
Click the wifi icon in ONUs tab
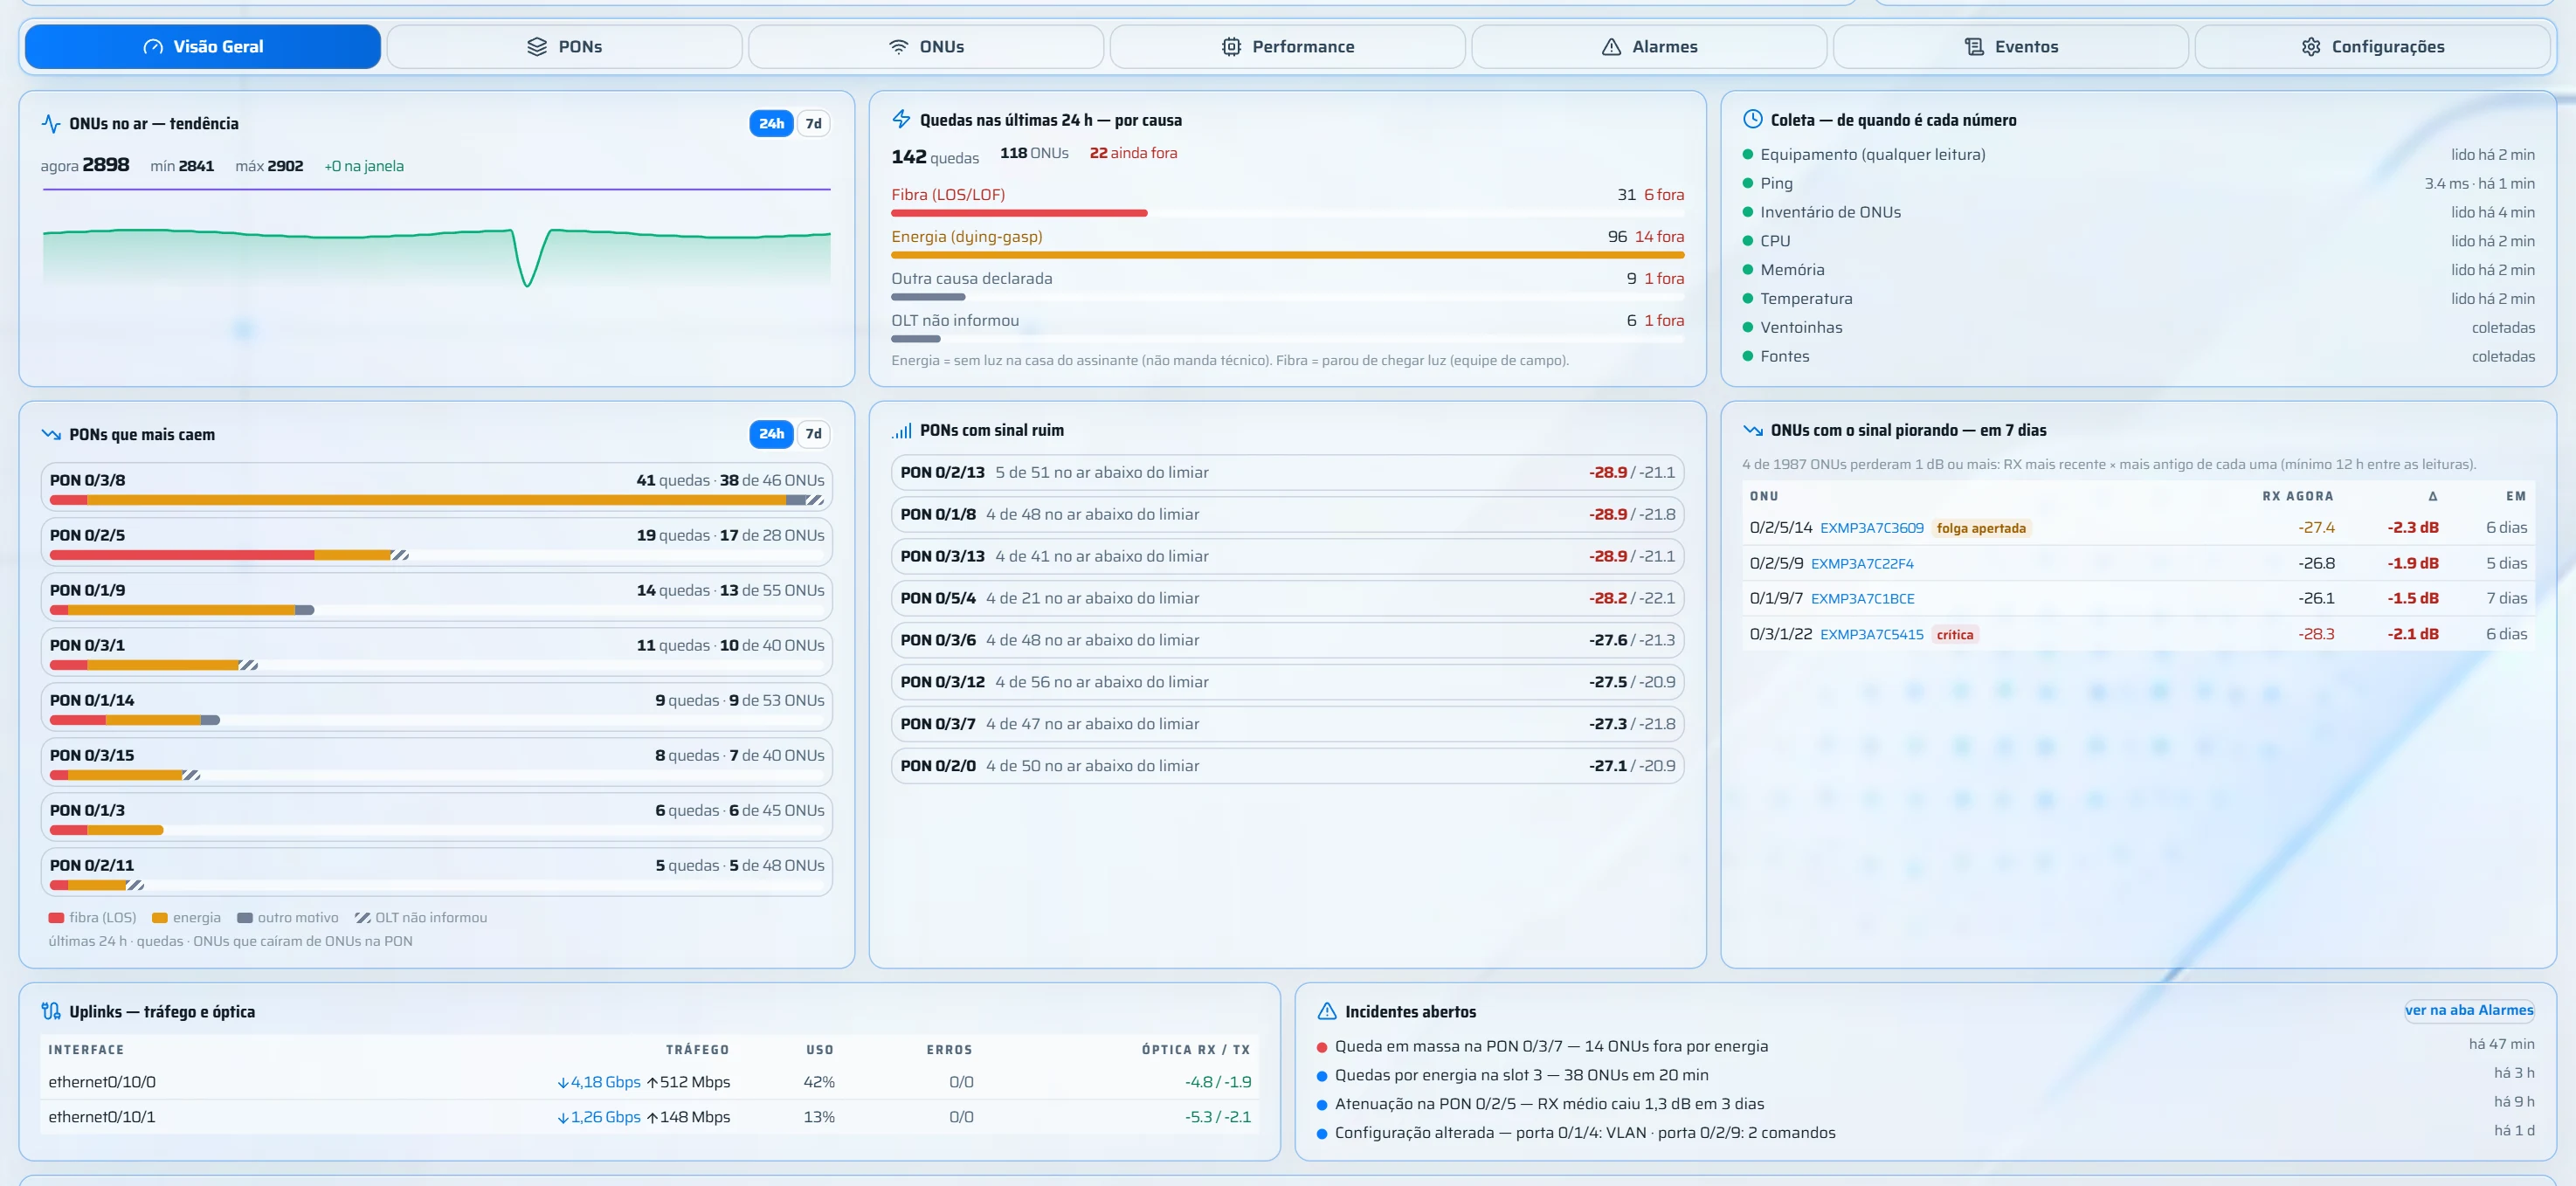point(899,47)
